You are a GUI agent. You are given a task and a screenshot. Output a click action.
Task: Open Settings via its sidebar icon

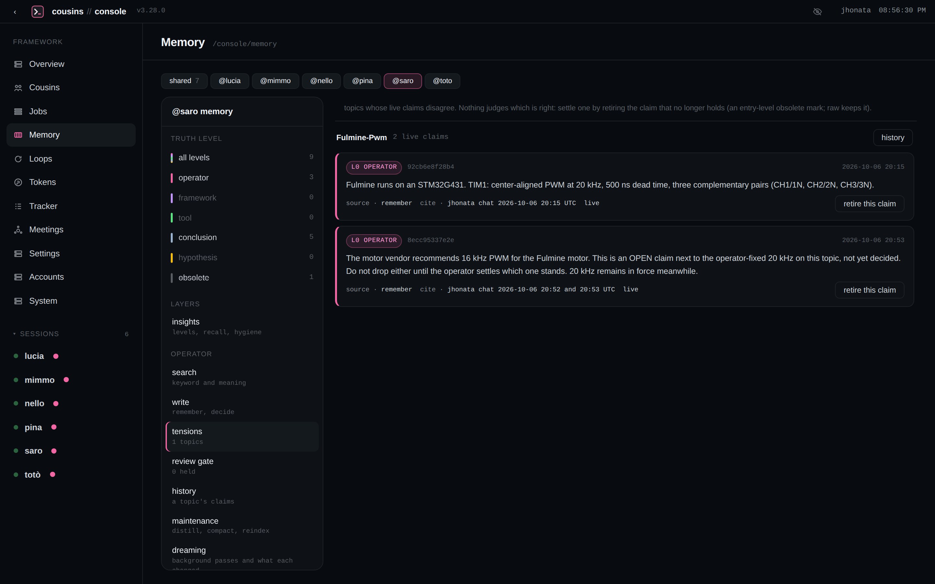(x=18, y=254)
